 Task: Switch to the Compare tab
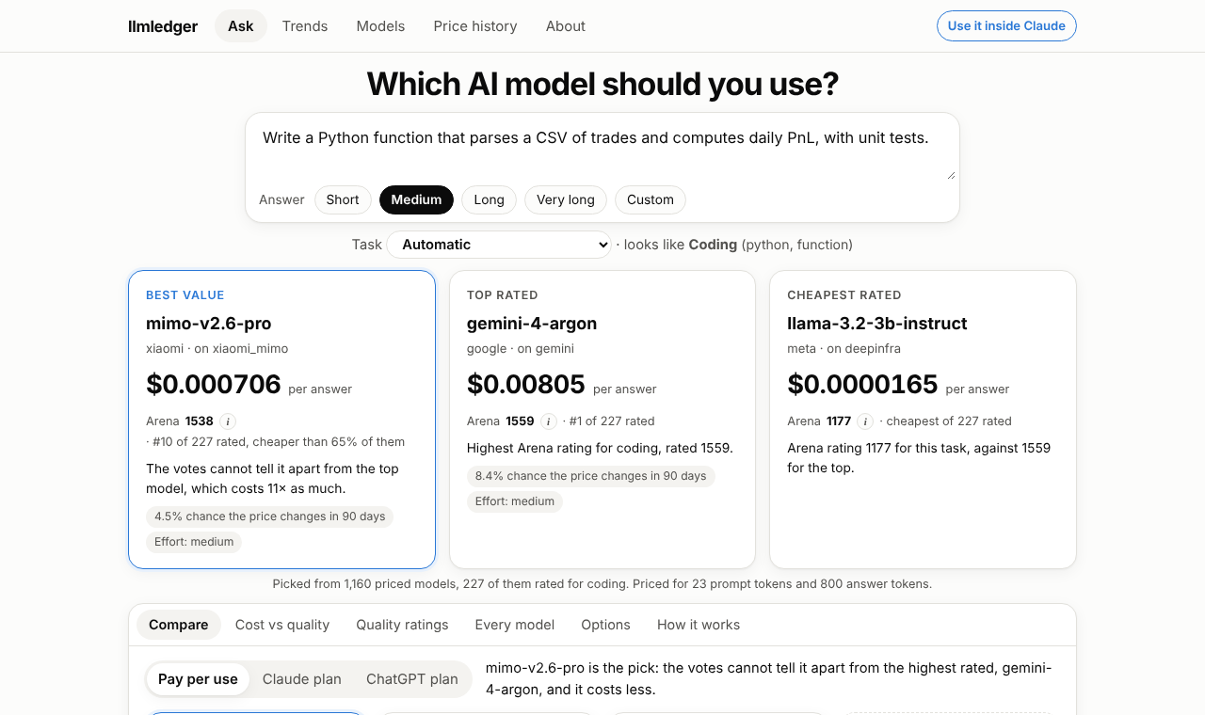179,625
